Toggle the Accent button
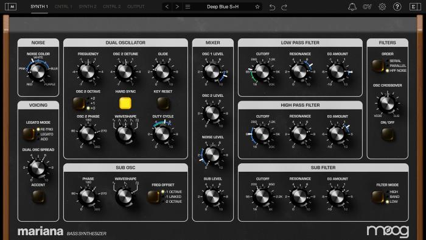 tap(38, 197)
